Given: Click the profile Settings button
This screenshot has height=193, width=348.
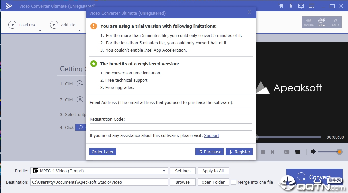Looking at the screenshot, I should 183,171.
